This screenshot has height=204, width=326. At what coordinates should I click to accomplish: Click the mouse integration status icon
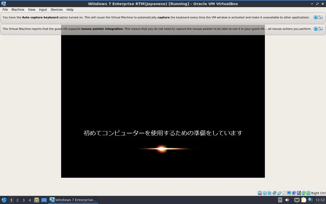point(304,193)
